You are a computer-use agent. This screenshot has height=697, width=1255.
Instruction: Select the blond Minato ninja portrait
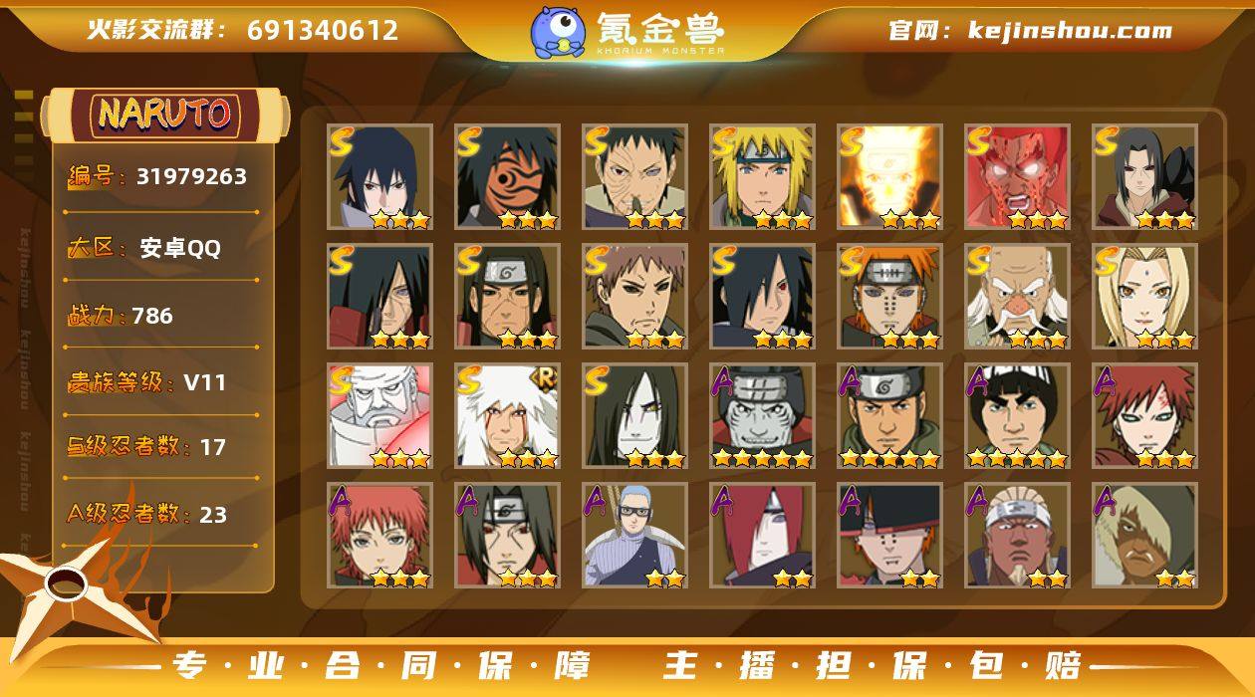tap(763, 177)
